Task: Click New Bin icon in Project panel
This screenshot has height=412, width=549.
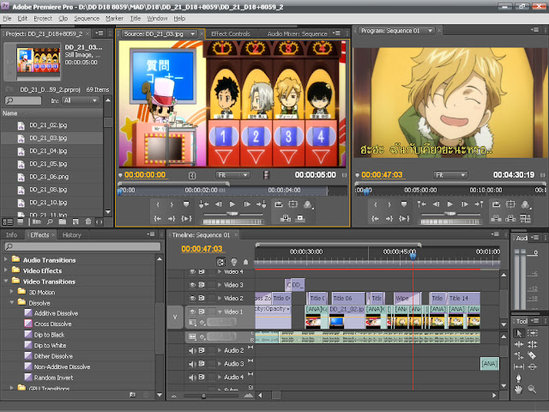Action: 63,221
